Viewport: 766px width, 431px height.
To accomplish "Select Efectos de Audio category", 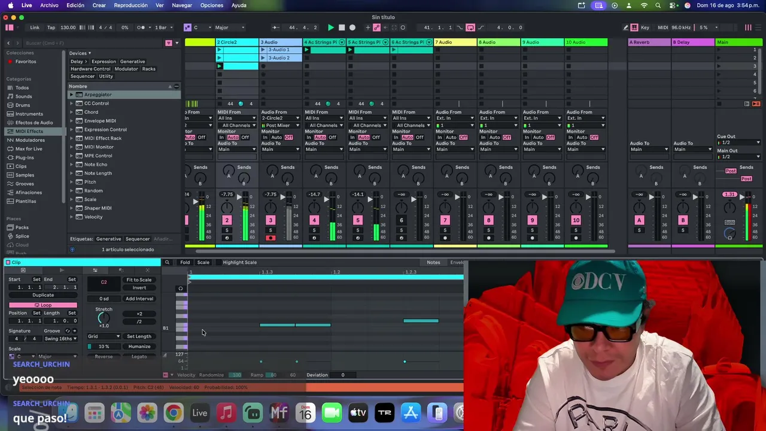I will pos(34,123).
